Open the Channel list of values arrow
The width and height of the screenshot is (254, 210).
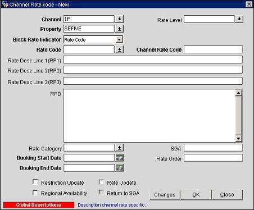[120, 19]
